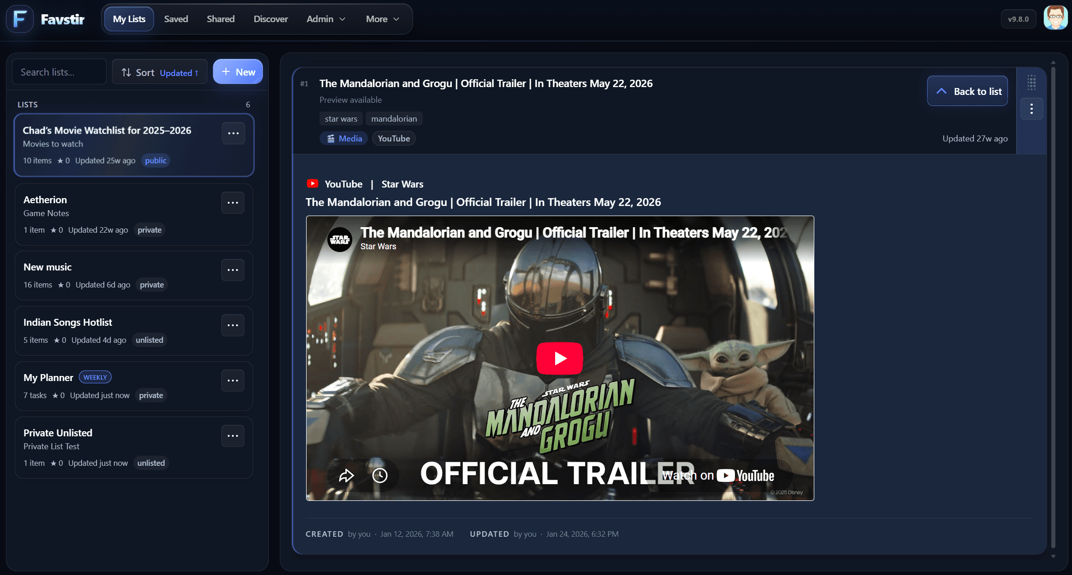Collapse item with Back to list button
1072x575 pixels.
967,91
